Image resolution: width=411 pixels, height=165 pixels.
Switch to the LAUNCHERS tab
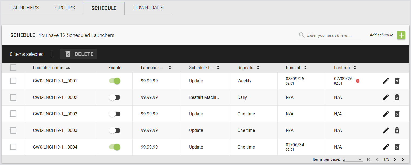pos(25,8)
